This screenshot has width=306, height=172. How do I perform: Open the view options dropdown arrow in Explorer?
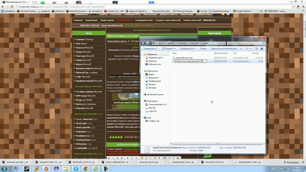pyautogui.click(x=251, y=49)
